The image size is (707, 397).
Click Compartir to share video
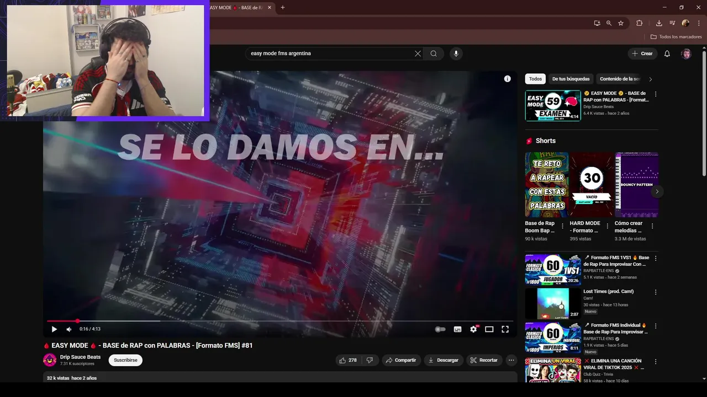click(x=401, y=360)
